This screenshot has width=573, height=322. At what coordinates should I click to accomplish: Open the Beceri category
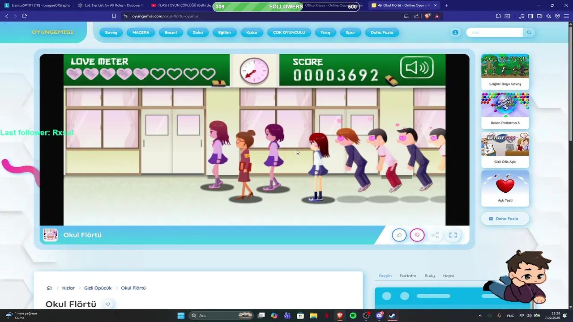[x=171, y=33]
